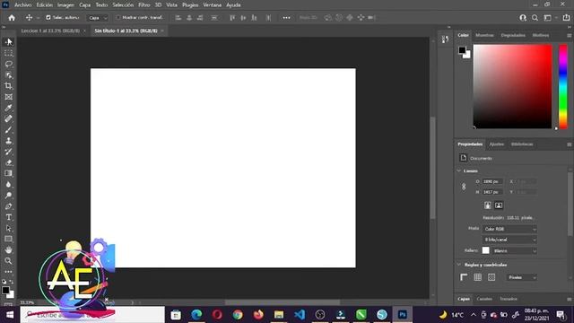
Task: Select the Path Selection tool
Action: click(8, 228)
